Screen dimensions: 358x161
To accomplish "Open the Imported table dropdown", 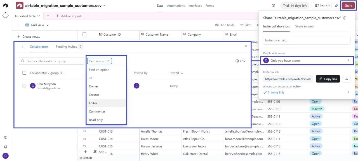I will (27, 16).
